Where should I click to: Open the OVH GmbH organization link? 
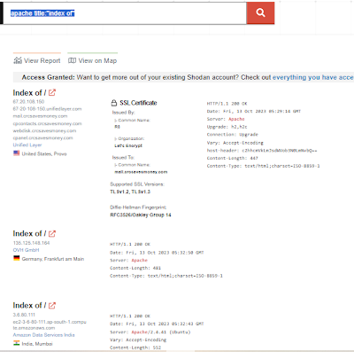coord(26,250)
